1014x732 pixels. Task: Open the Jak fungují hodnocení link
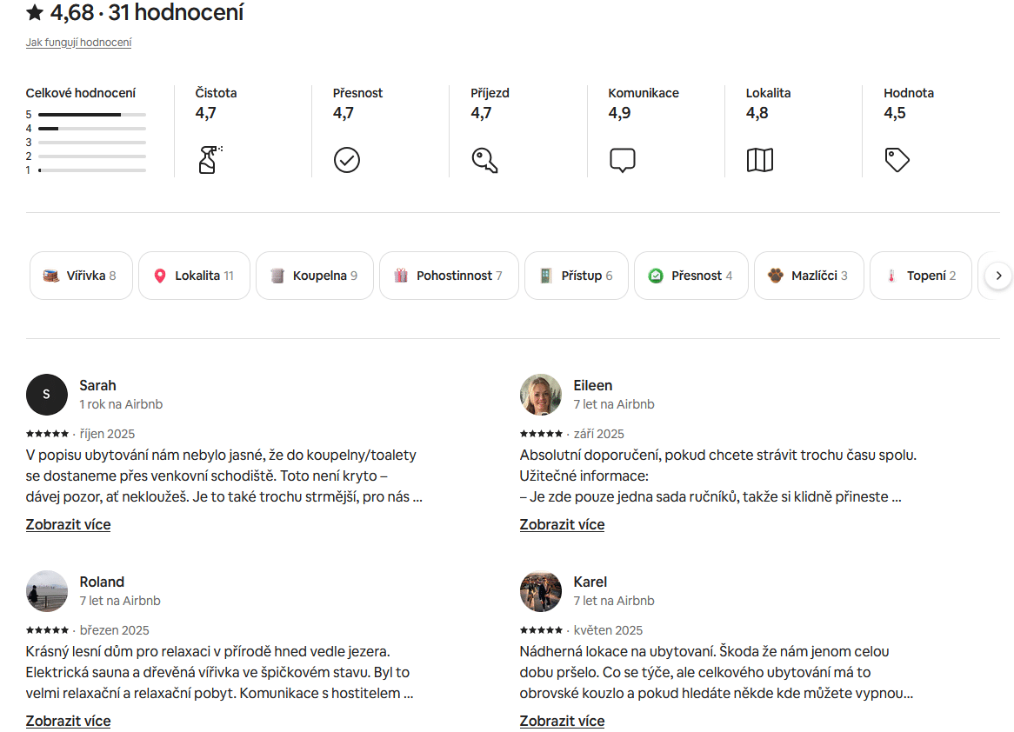(78, 42)
